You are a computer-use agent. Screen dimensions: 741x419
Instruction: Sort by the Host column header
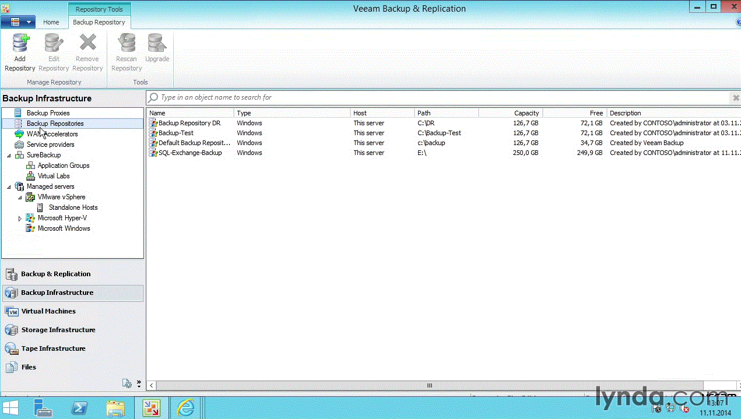[x=382, y=113]
